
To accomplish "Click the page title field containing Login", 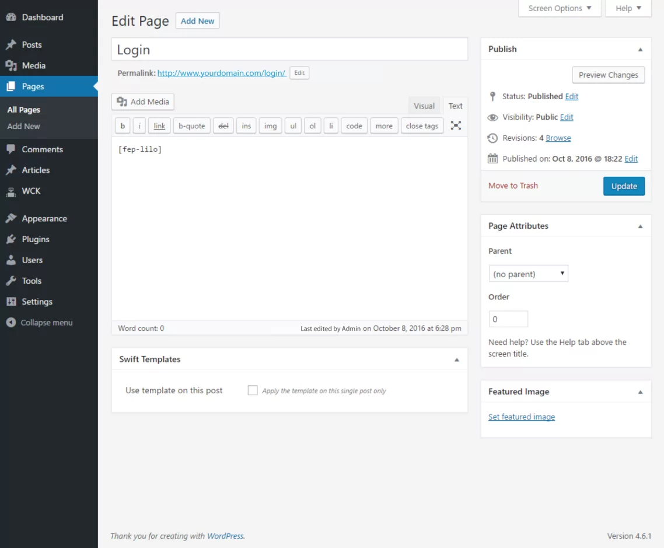I will coord(289,50).
